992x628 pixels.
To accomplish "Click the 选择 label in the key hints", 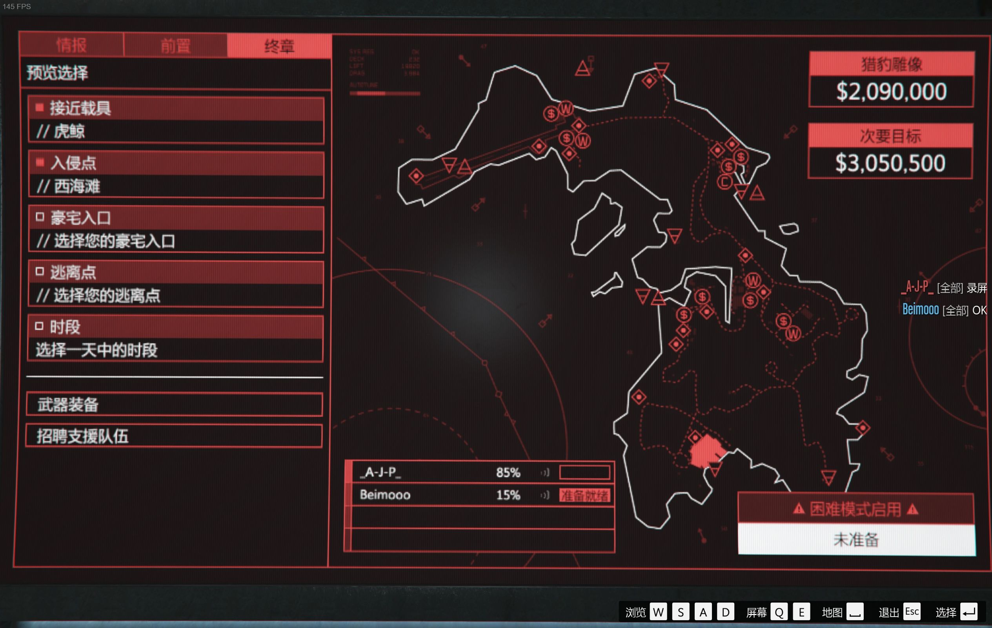I will pyautogui.click(x=946, y=612).
